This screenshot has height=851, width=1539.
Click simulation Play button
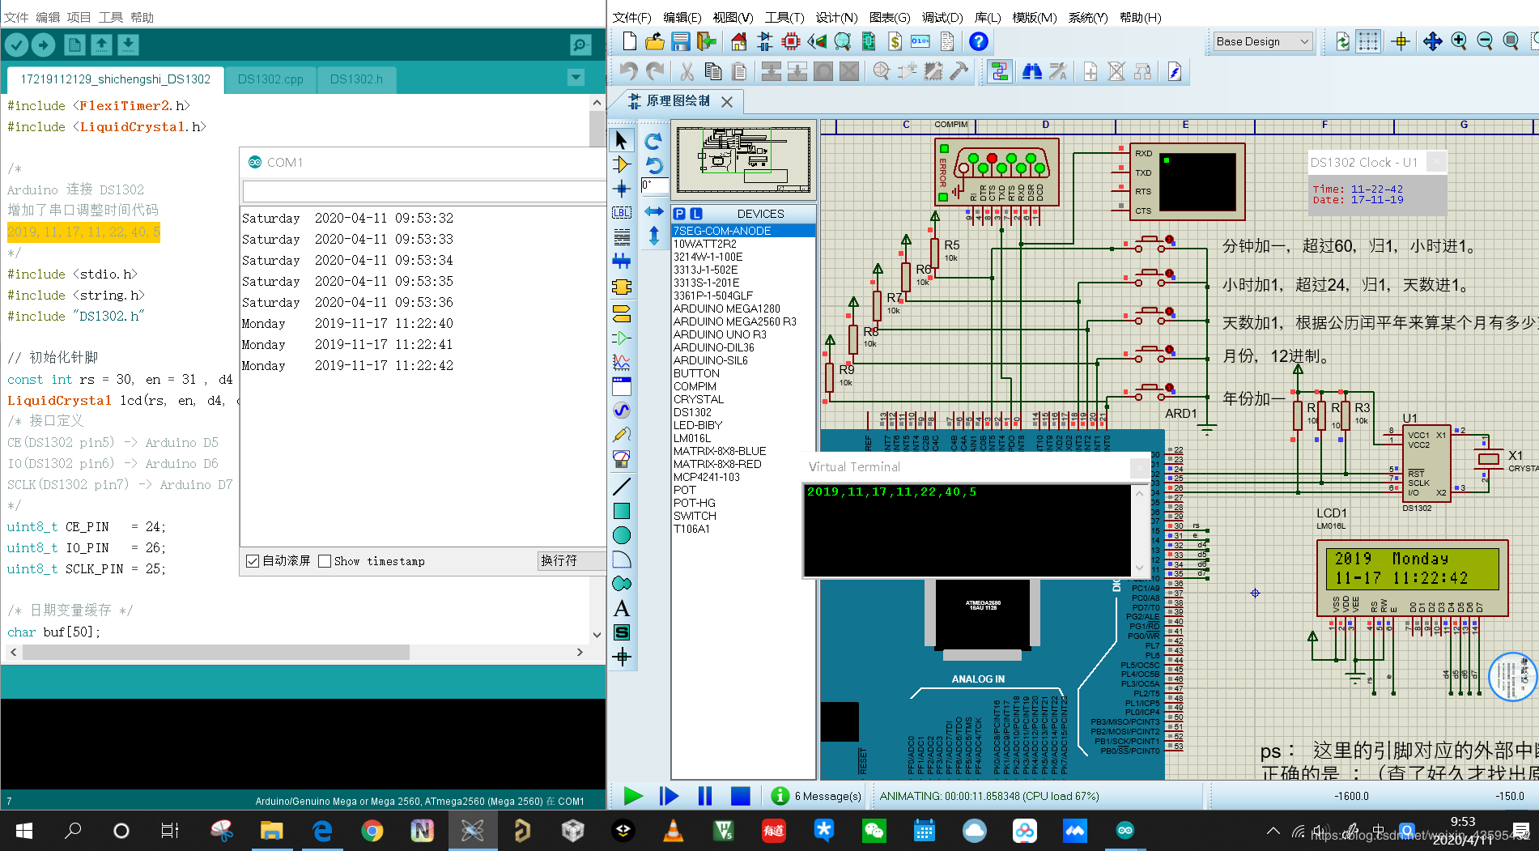click(x=633, y=796)
